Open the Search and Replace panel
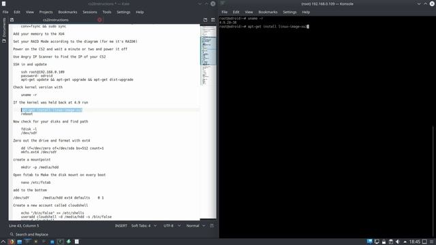The width and height of the screenshot is (436, 245). (29, 234)
